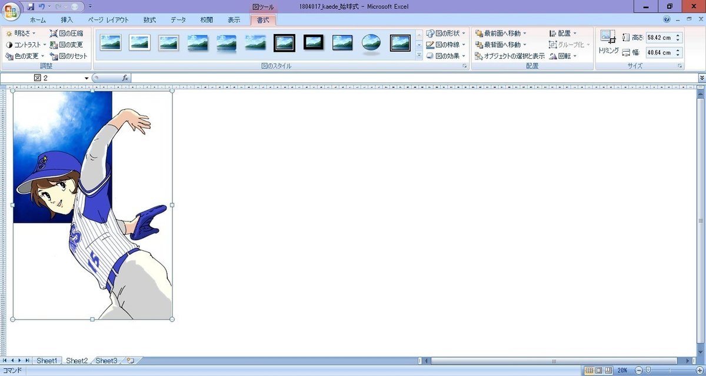
Task: Go to the Sheet1 tab
Action: 47,361
